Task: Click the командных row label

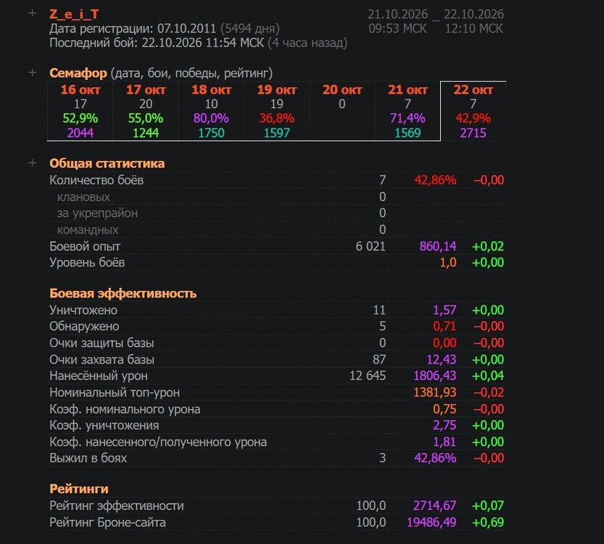Action: pos(88,230)
